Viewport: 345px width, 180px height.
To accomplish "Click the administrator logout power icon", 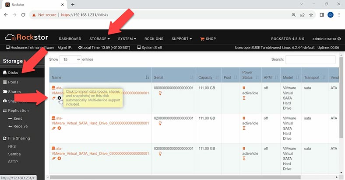I will (x=339, y=38).
